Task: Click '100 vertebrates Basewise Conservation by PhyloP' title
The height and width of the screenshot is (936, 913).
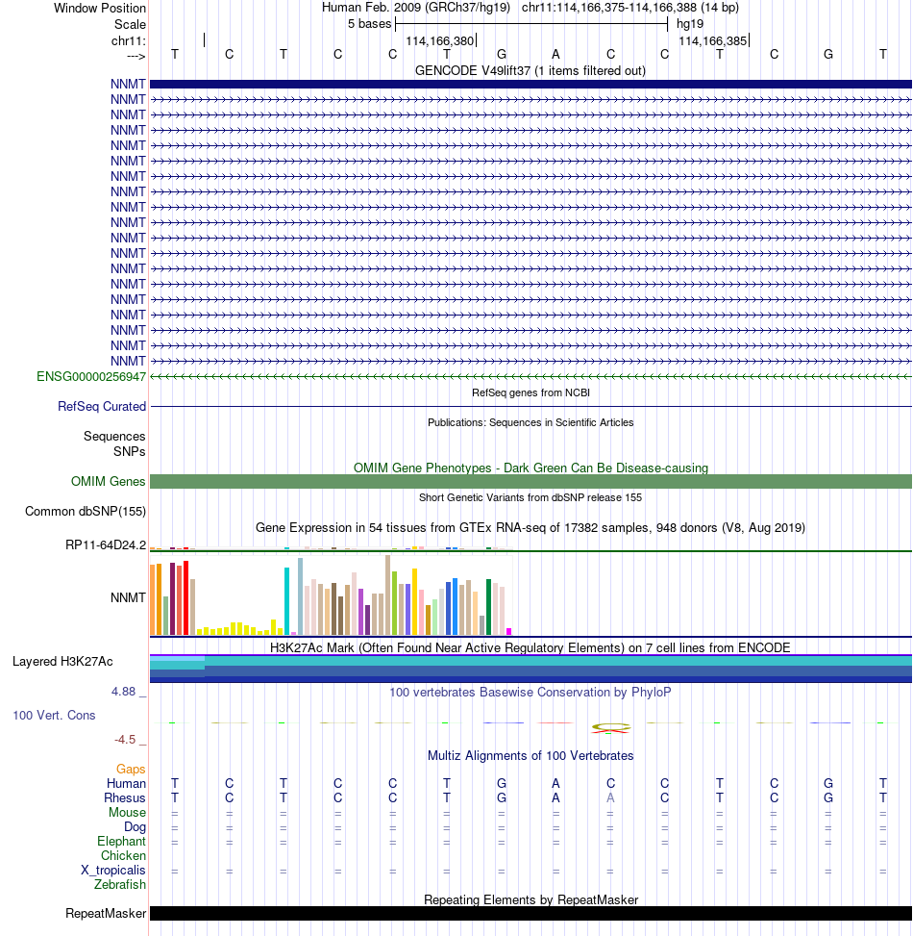Action: pos(531,692)
